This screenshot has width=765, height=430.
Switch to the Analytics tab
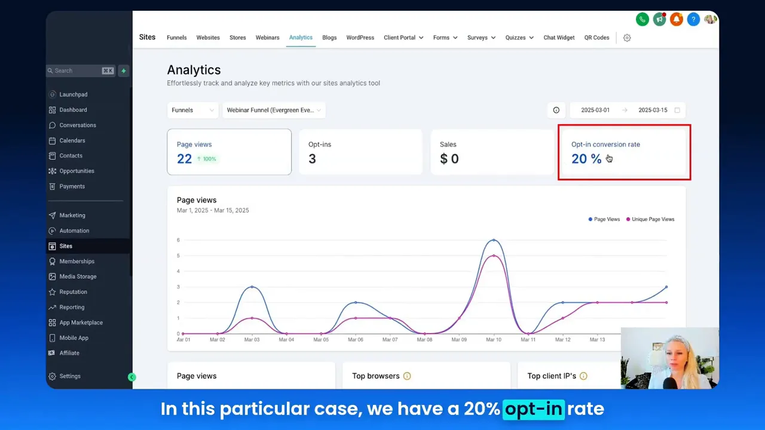pos(301,38)
